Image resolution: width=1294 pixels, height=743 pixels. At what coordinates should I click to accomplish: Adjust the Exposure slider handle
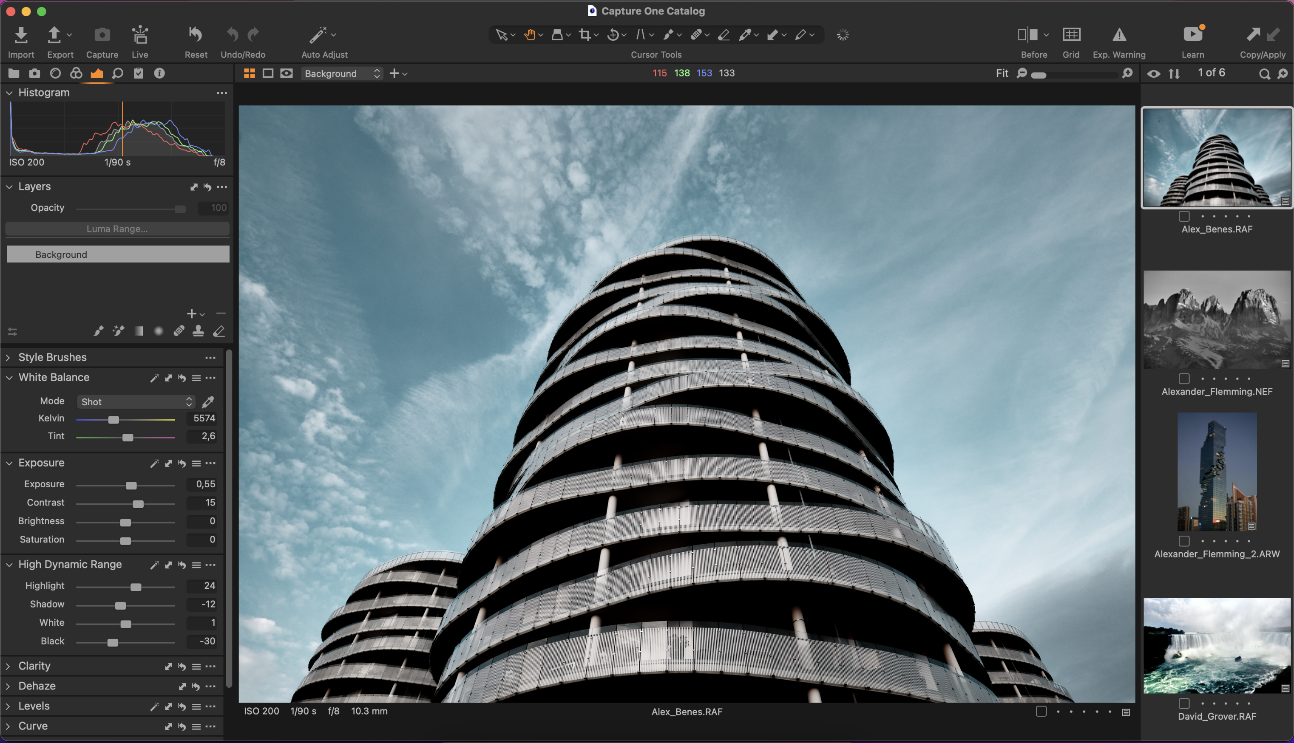coord(131,485)
